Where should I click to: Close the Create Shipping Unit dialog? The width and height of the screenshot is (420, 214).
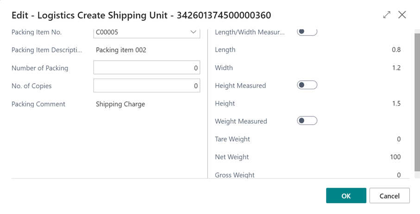point(402,15)
